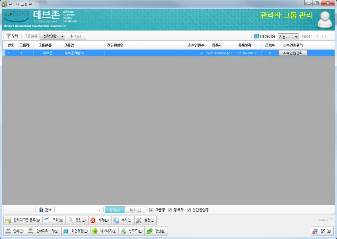Click the 화면저장 screen icon
Screen dimensions: 337x239
66,231
